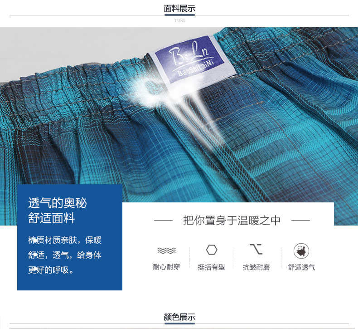Click the wavy lines durability icon

pyautogui.click(x=167, y=250)
